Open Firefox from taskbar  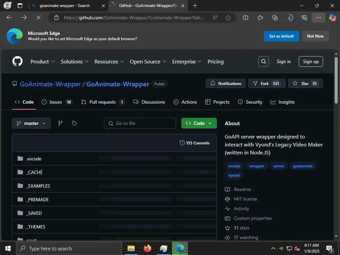(147, 248)
